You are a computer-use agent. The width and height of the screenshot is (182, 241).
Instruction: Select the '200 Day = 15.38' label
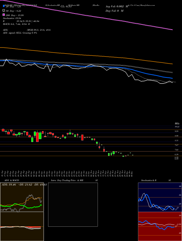15,15
